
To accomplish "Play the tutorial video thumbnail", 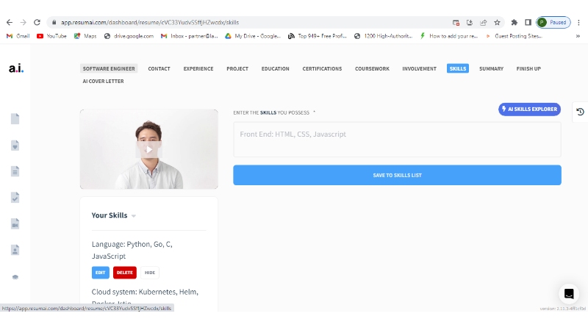I will click(x=148, y=149).
